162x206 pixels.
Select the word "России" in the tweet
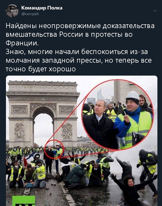coord(71,34)
